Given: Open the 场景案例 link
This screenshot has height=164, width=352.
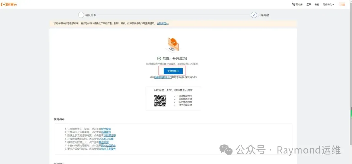Looking at the screenshot, I should tap(106, 132).
